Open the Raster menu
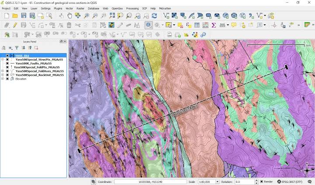The image size is (315, 185). (80, 8)
